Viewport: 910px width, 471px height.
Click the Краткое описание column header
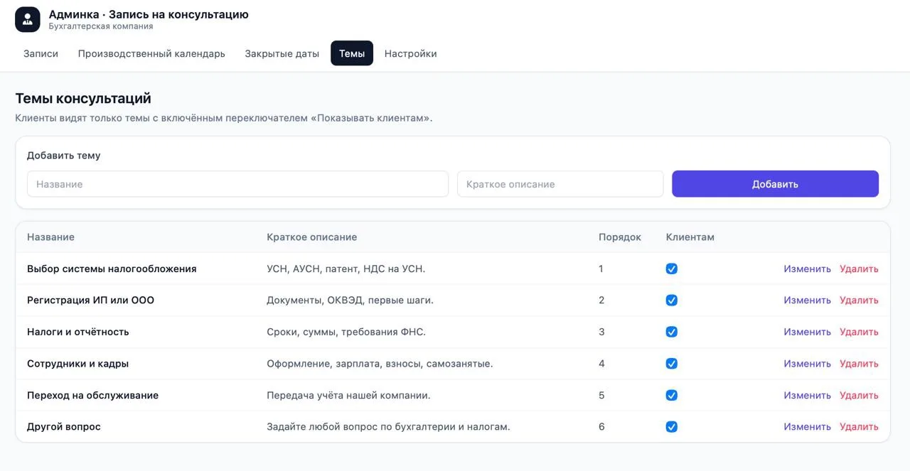coord(312,237)
